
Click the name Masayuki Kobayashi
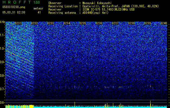(x=97, y=3)
